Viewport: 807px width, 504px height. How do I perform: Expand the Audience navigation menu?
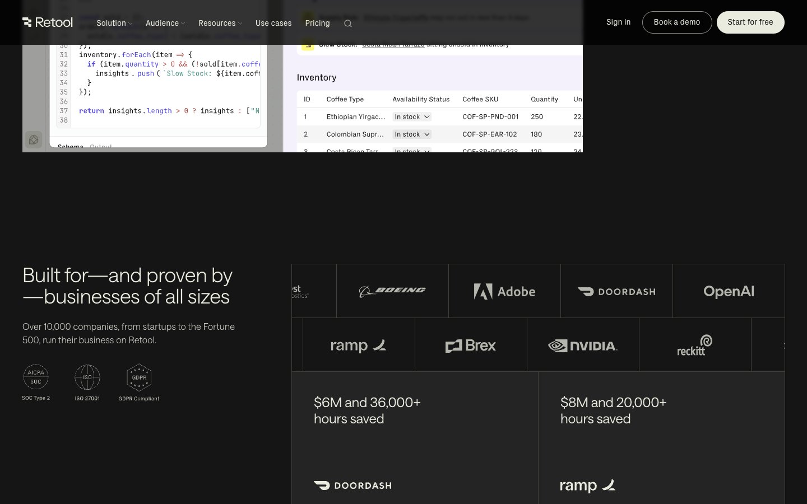point(165,23)
